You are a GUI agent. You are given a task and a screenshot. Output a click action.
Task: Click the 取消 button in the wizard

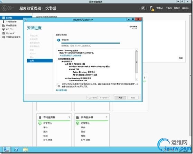pyautogui.click(x=133, y=97)
